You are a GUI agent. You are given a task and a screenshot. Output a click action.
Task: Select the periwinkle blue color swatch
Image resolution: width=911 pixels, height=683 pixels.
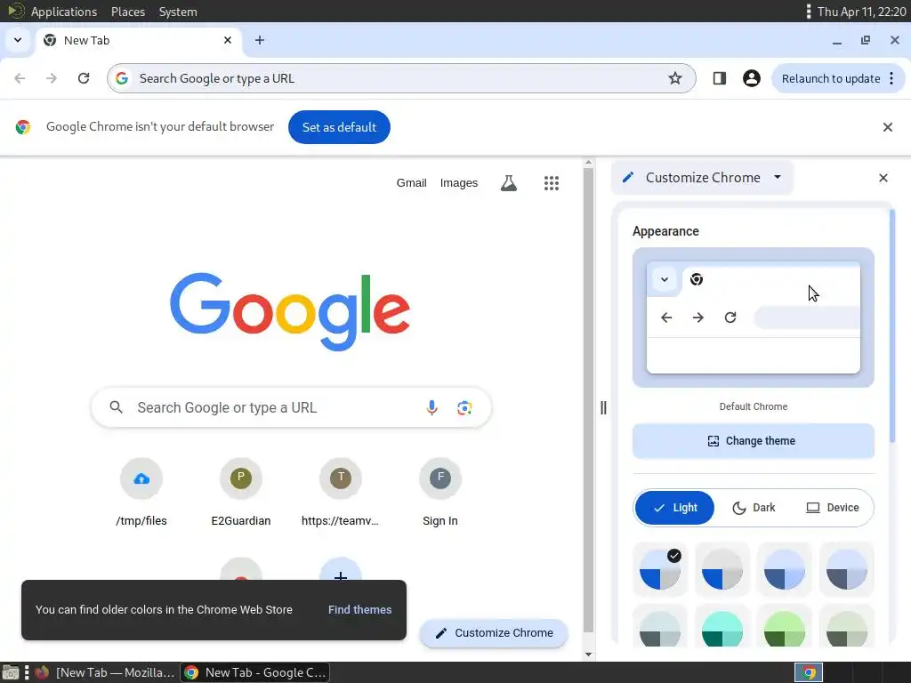click(x=785, y=569)
